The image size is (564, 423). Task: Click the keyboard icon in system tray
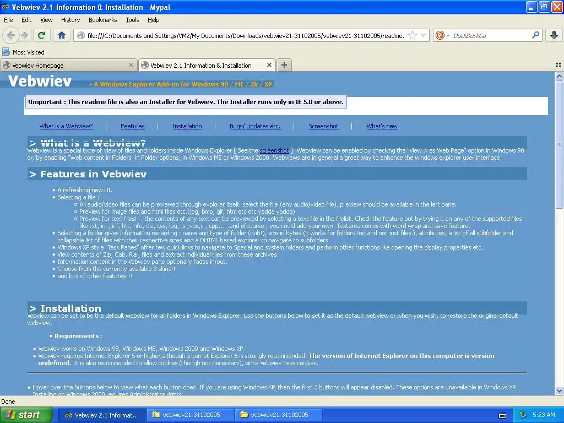click(x=502, y=415)
